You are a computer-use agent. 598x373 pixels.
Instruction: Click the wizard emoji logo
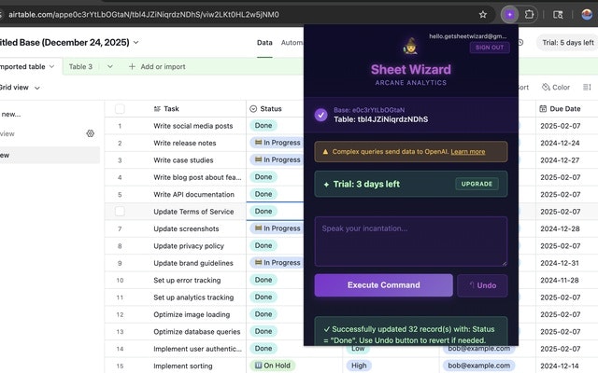(411, 46)
